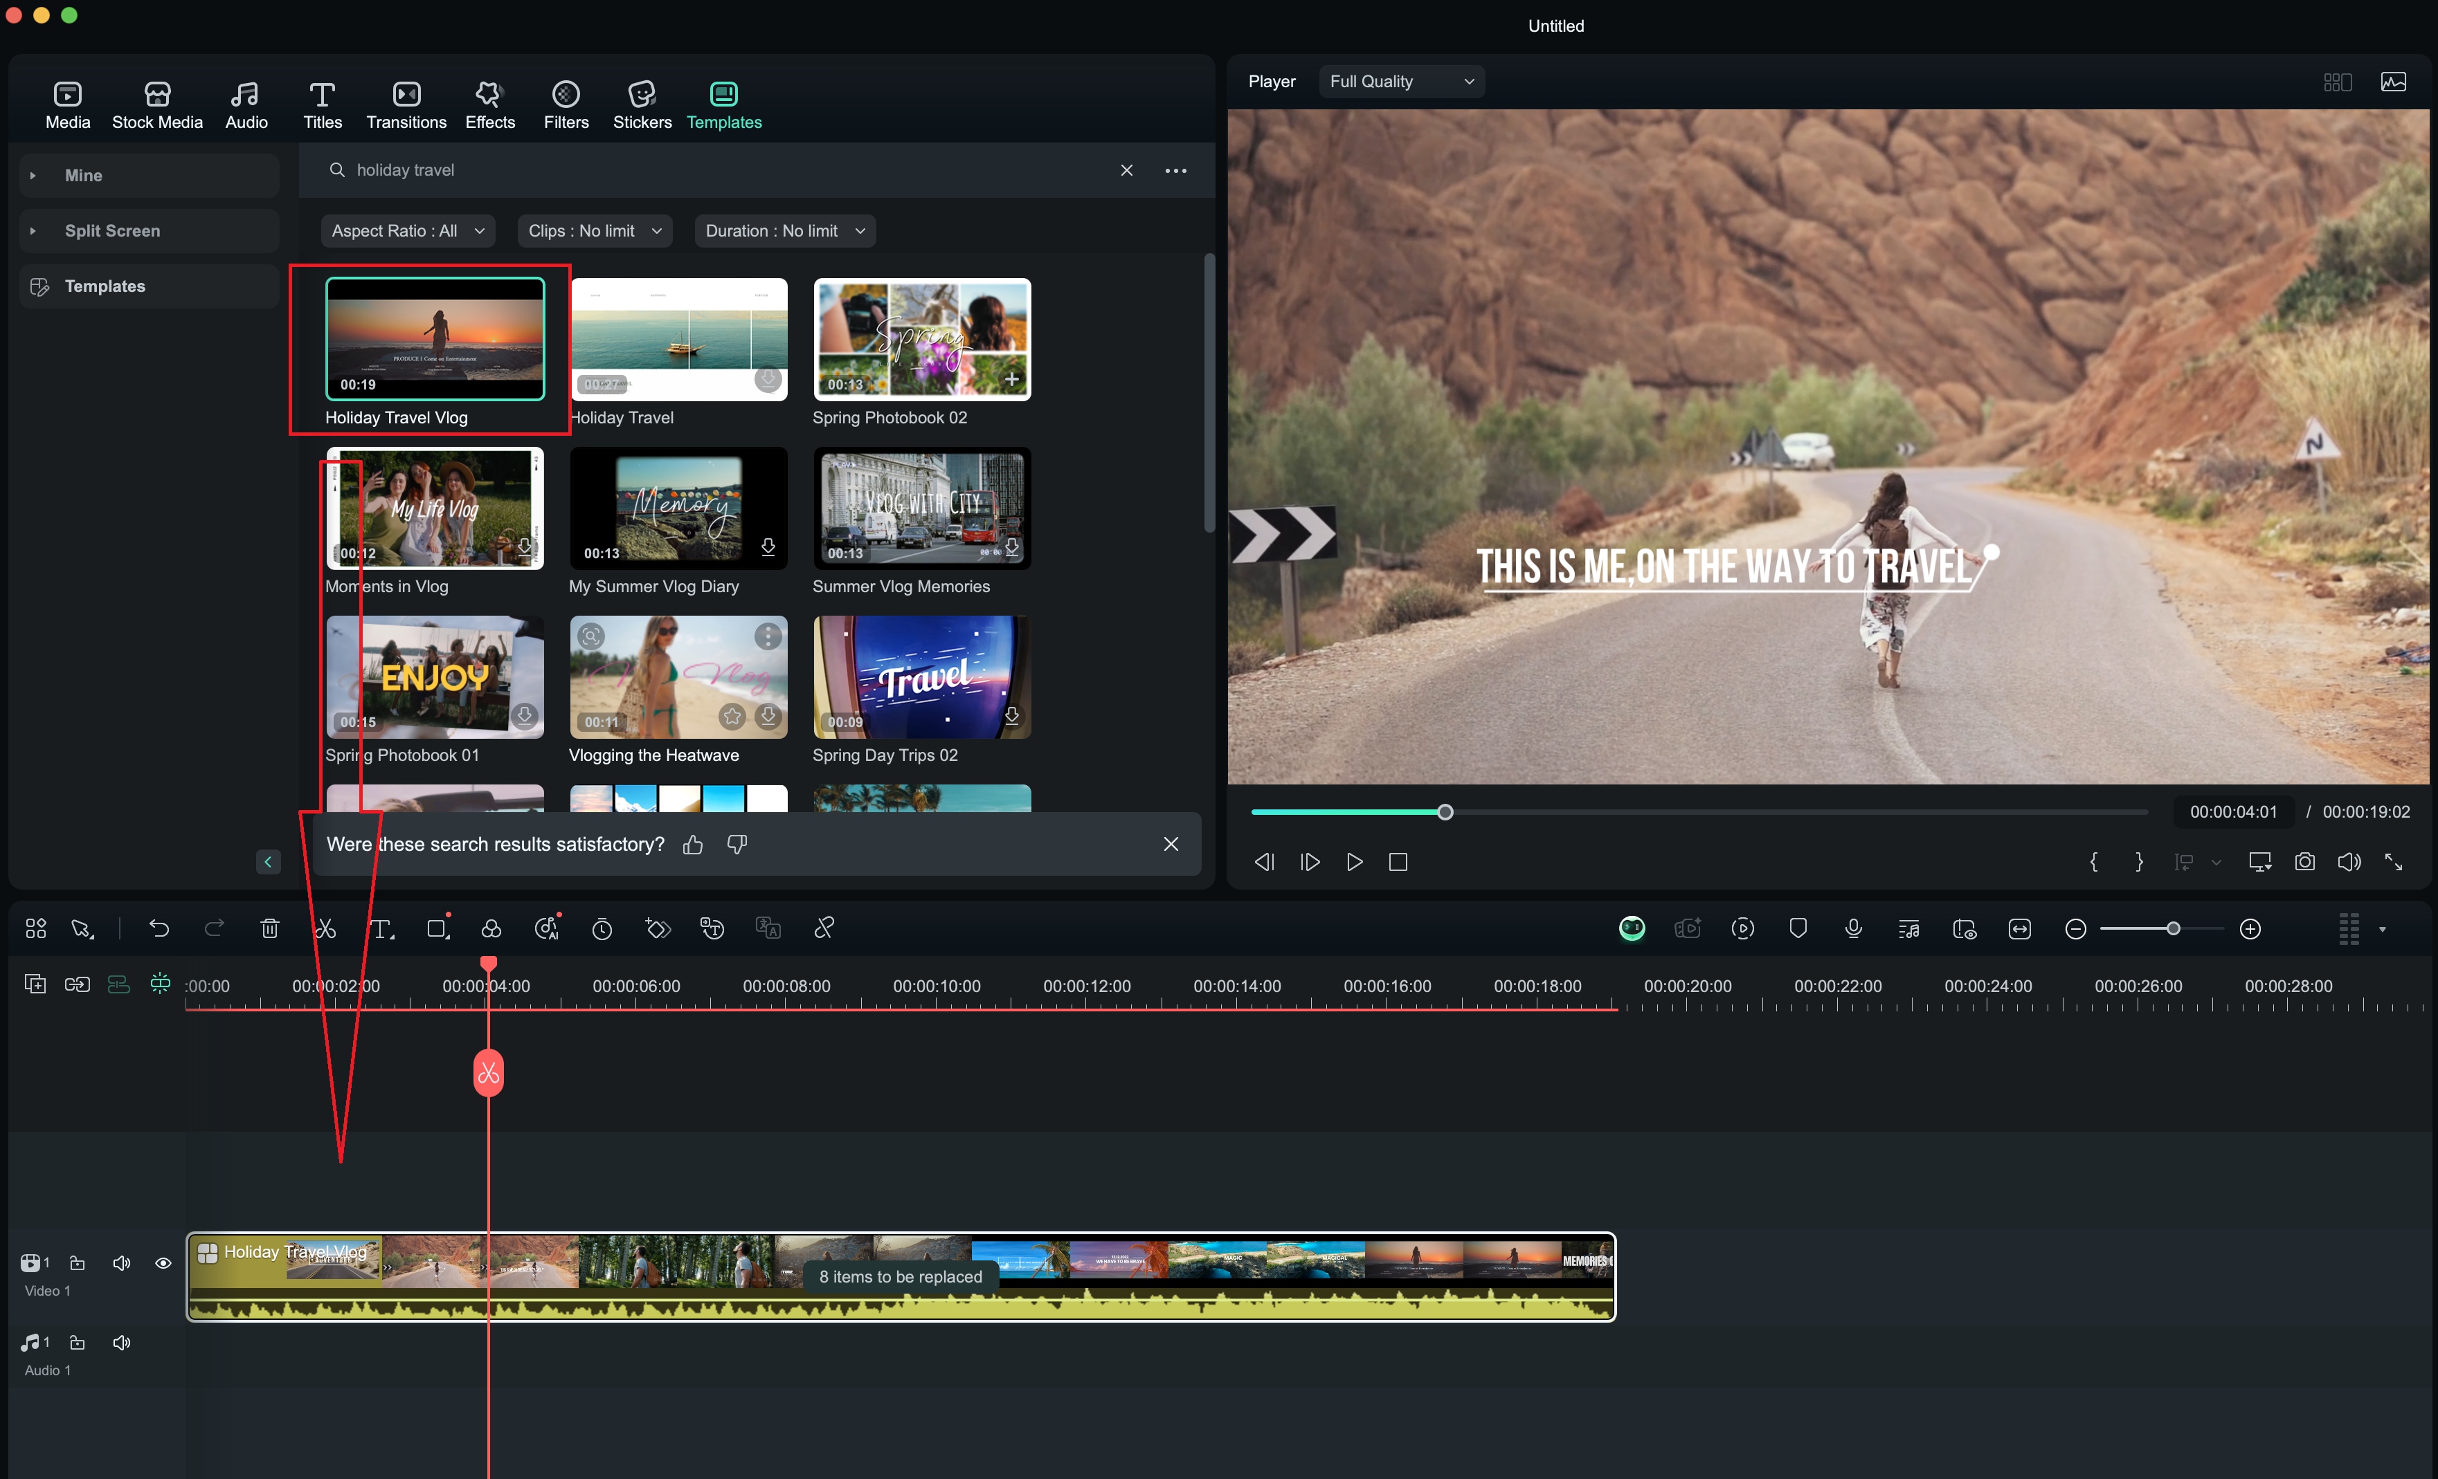Viewport: 2438px width, 1479px height.
Task: Favorite the Vlogging the Heatwave template
Action: click(x=731, y=716)
